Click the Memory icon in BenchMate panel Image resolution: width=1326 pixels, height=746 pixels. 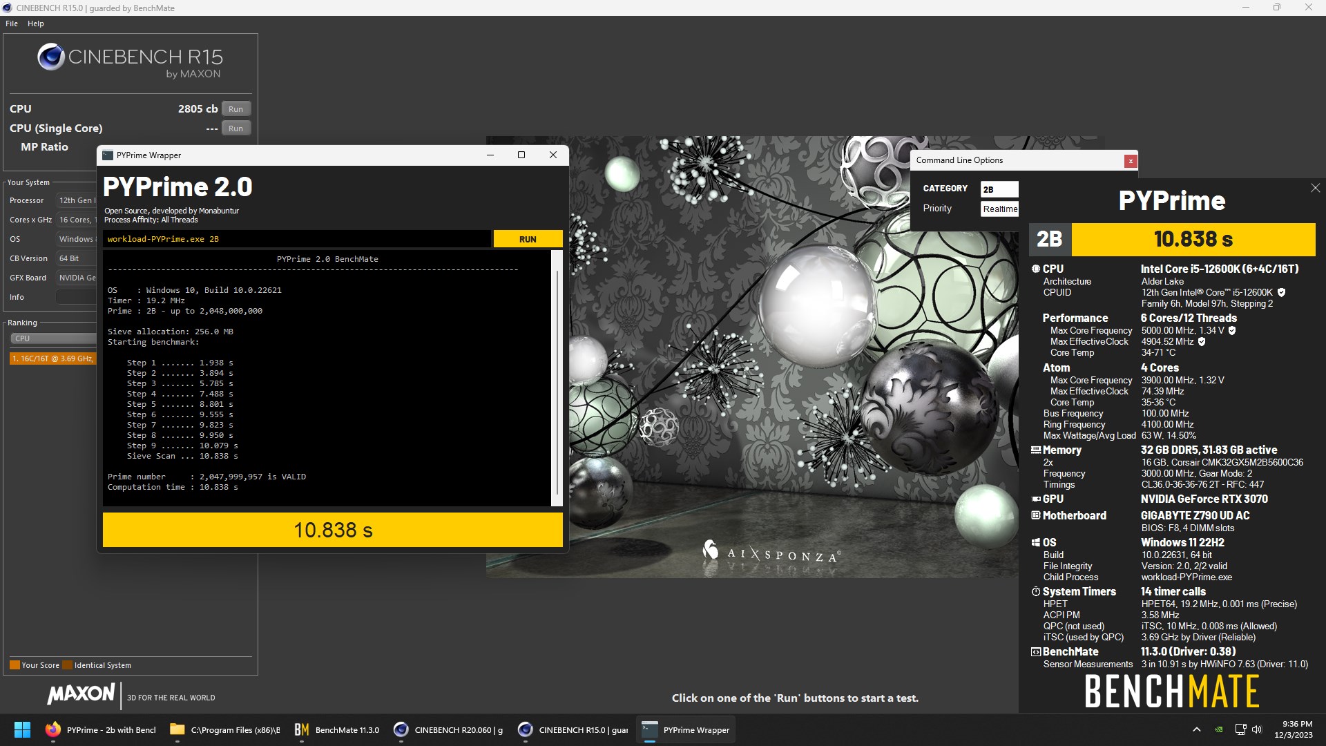coord(1036,450)
